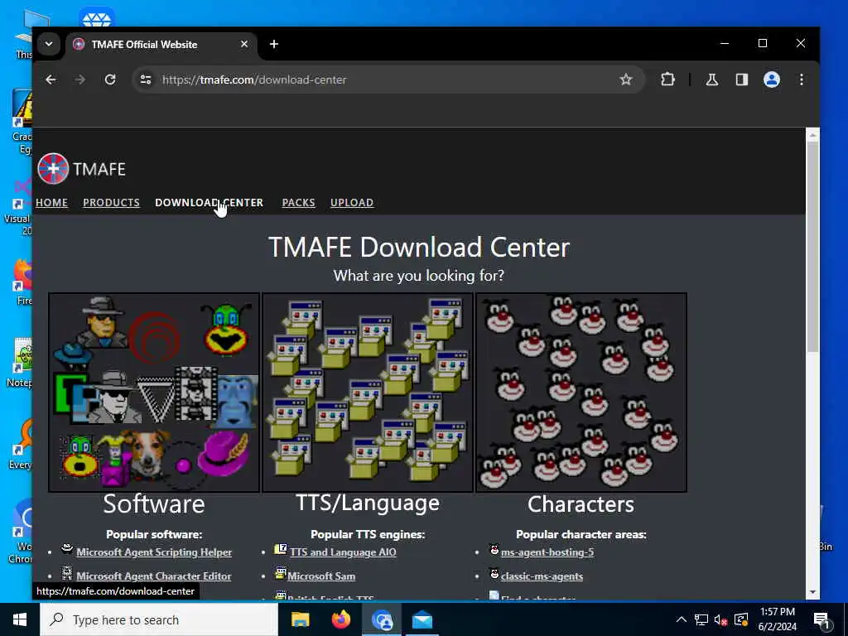
Task: Open the network icon in system tray
Action: pos(701,619)
